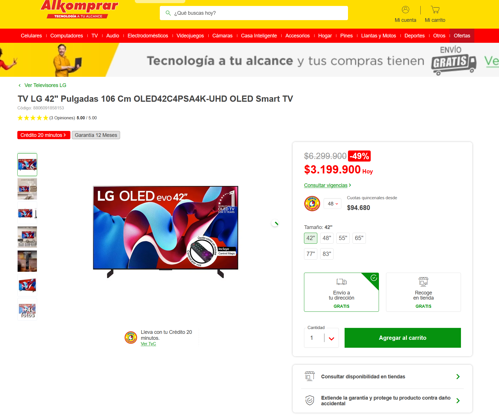Expand Consultar disponibilidad en tiendas
This screenshot has width=499, height=420.
tap(382, 377)
